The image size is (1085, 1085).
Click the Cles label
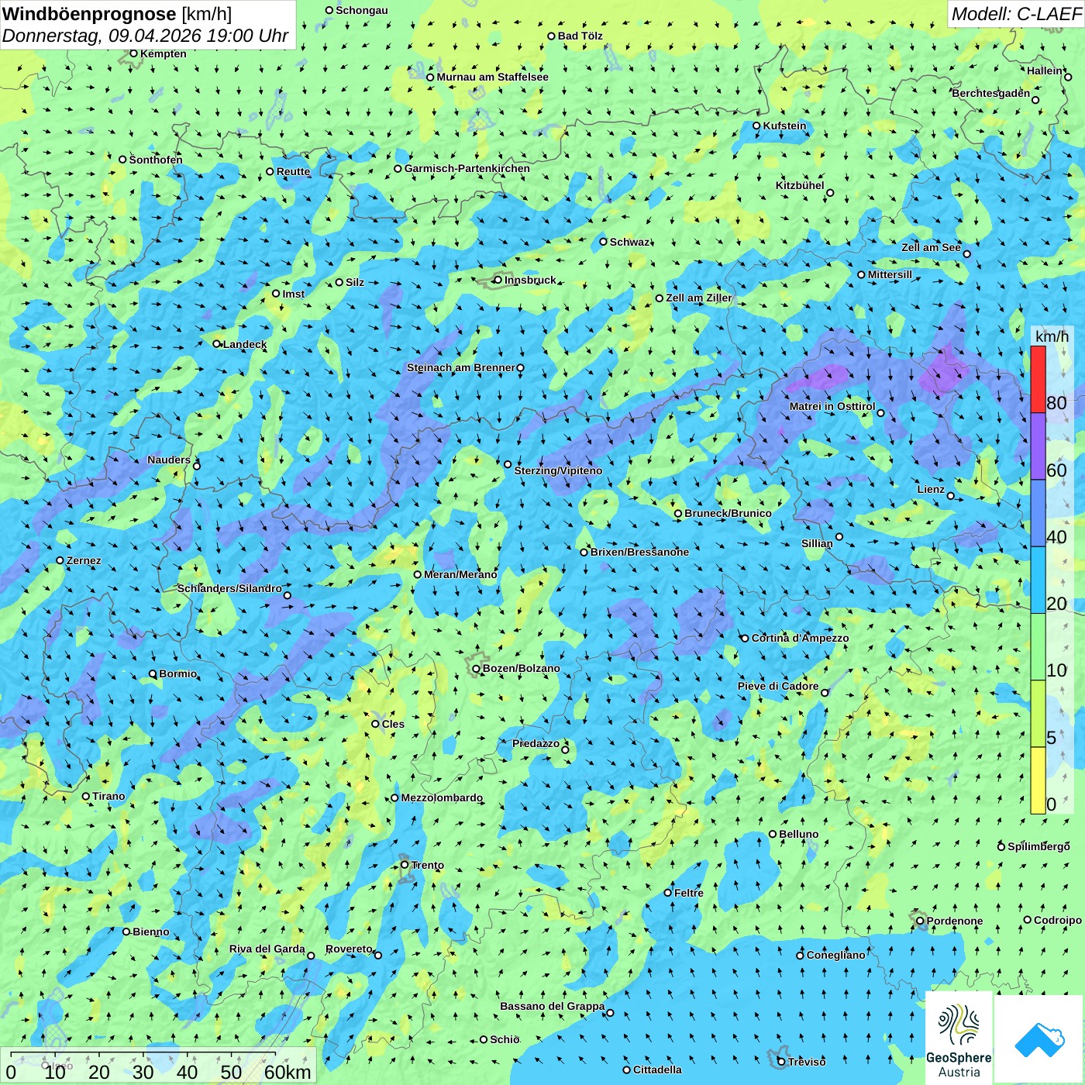point(393,724)
